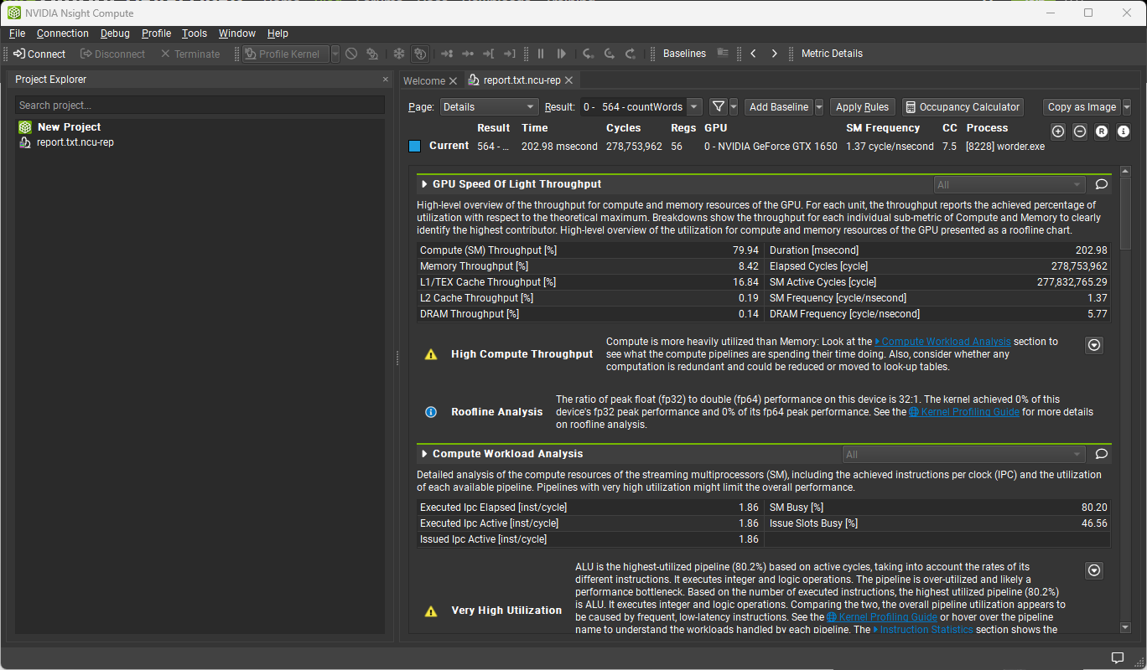
Task: Click the Terminate toolbar button
Action: [x=189, y=54]
